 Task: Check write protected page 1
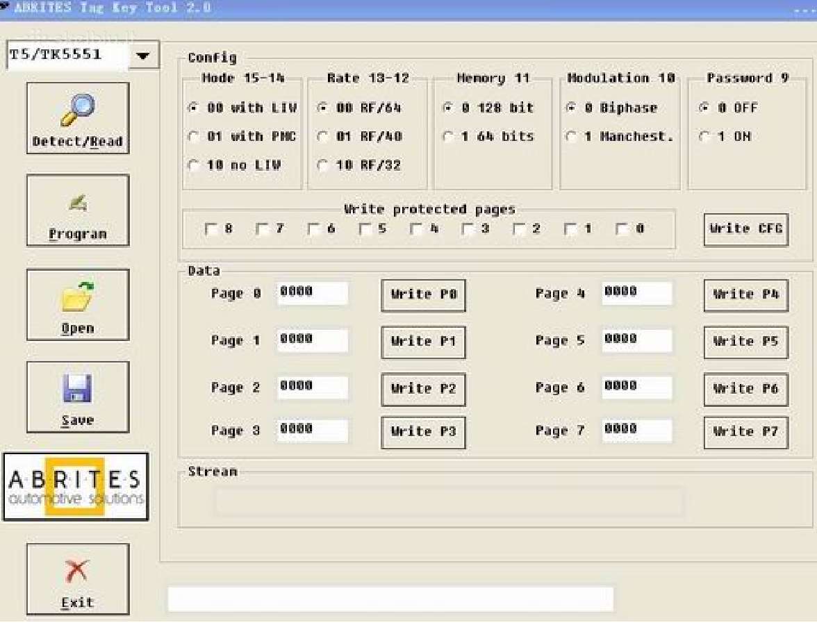click(570, 228)
